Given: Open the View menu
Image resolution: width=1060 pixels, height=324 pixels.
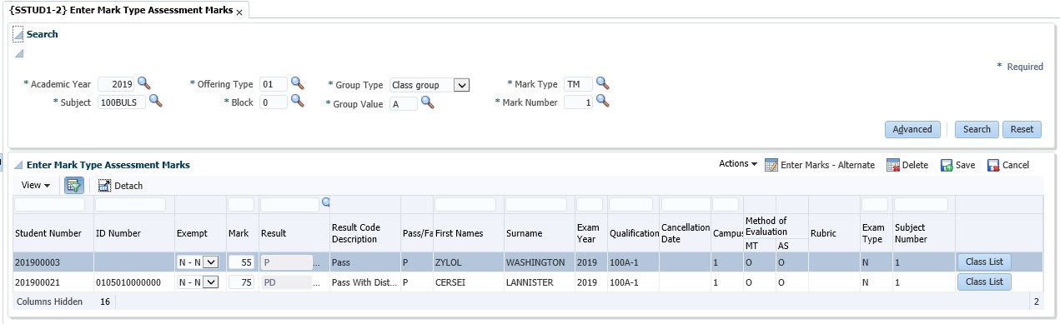Looking at the screenshot, I should 35,185.
